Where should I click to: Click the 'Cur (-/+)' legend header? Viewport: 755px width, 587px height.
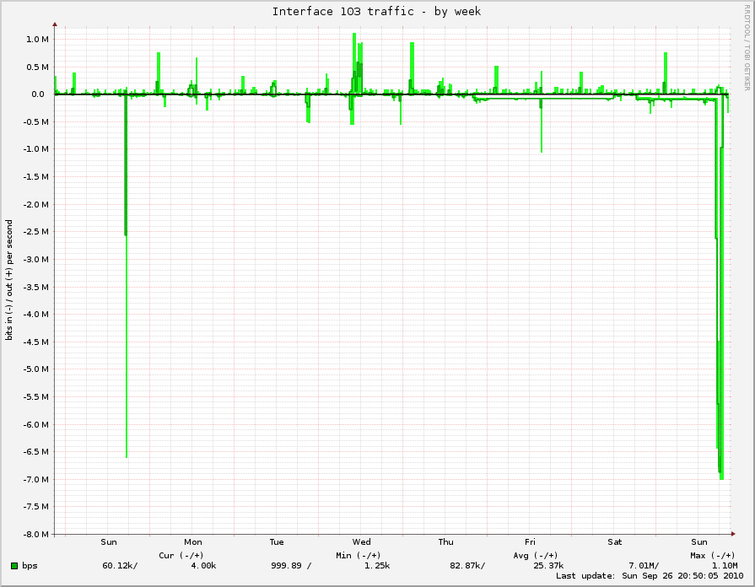[181, 556]
